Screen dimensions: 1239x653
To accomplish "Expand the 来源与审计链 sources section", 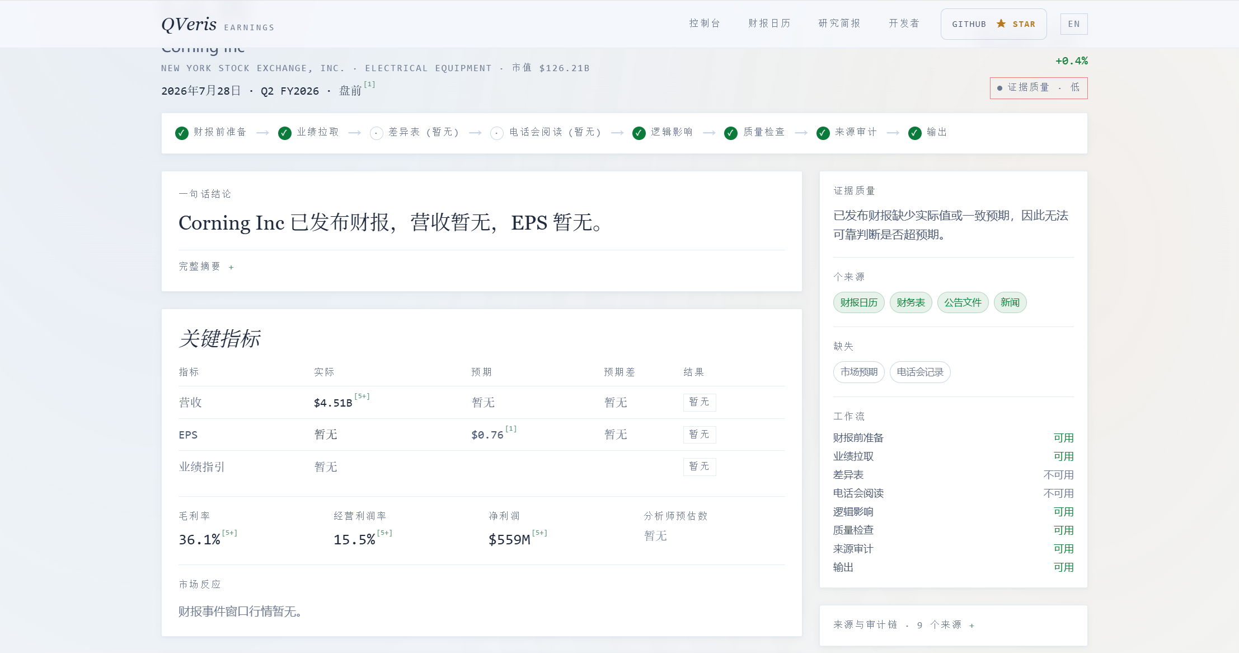I will pyautogui.click(x=904, y=625).
